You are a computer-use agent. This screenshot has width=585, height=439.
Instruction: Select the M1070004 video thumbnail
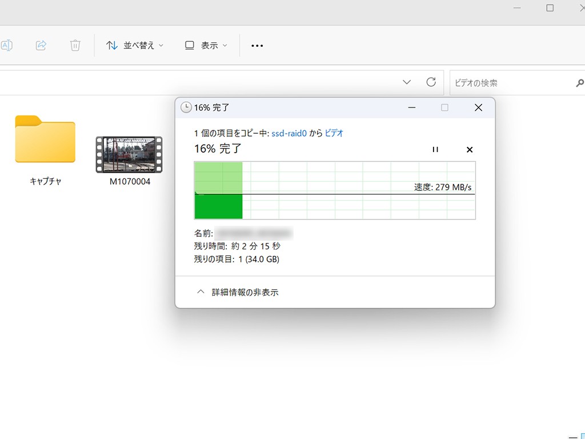click(130, 161)
